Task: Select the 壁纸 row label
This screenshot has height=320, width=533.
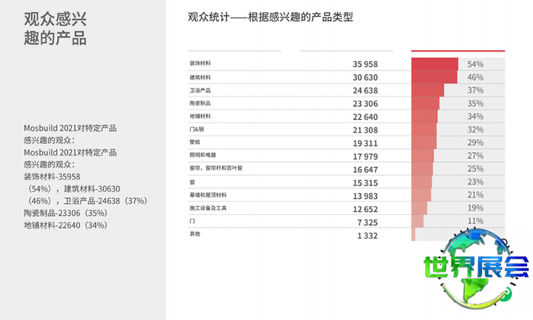Action: coord(194,142)
